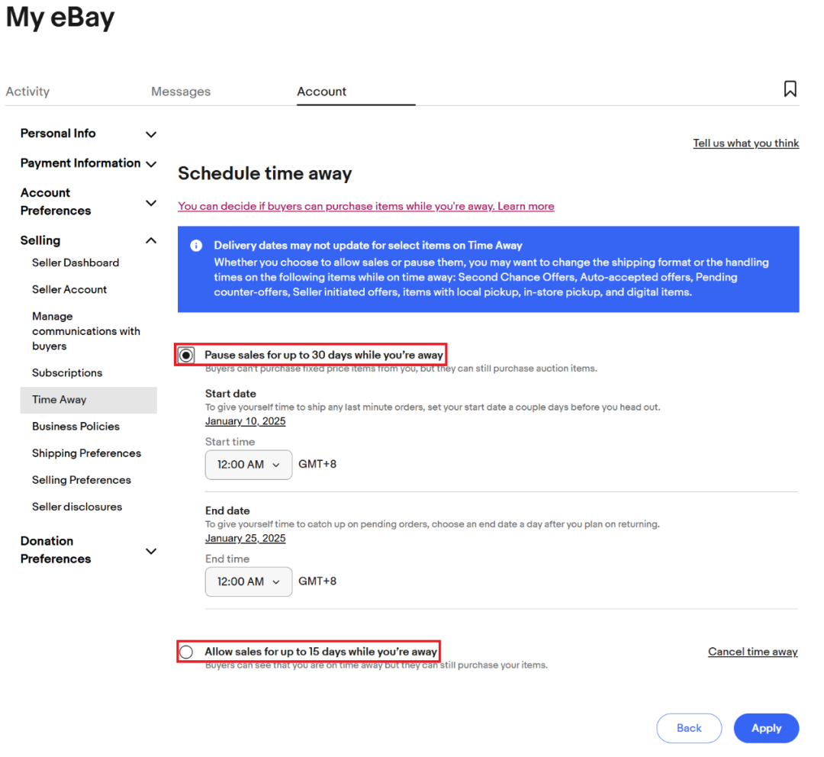Click the Cancel time away link
The width and height of the screenshot is (824, 757).
(x=752, y=652)
